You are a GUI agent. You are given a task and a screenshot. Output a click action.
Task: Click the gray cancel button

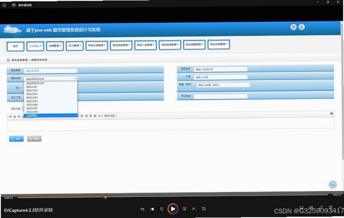(x=34, y=138)
